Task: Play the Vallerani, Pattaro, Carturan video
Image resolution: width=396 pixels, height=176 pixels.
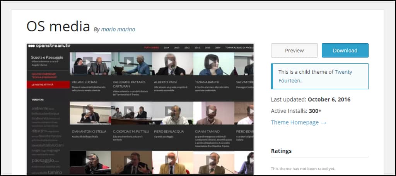Action: 129,62
